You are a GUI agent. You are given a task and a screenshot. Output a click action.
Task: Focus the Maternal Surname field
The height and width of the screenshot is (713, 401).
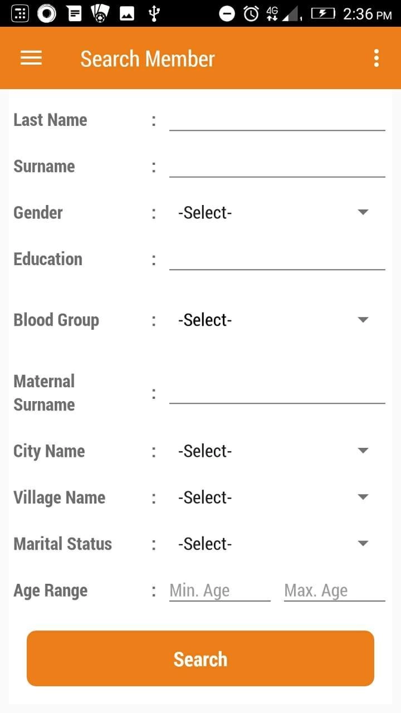(x=277, y=392)
